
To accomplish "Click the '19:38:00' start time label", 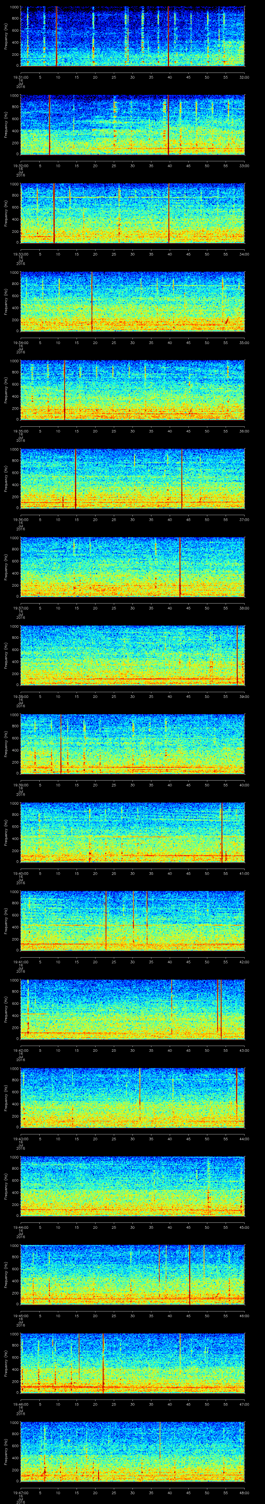I will click(20, 697).
